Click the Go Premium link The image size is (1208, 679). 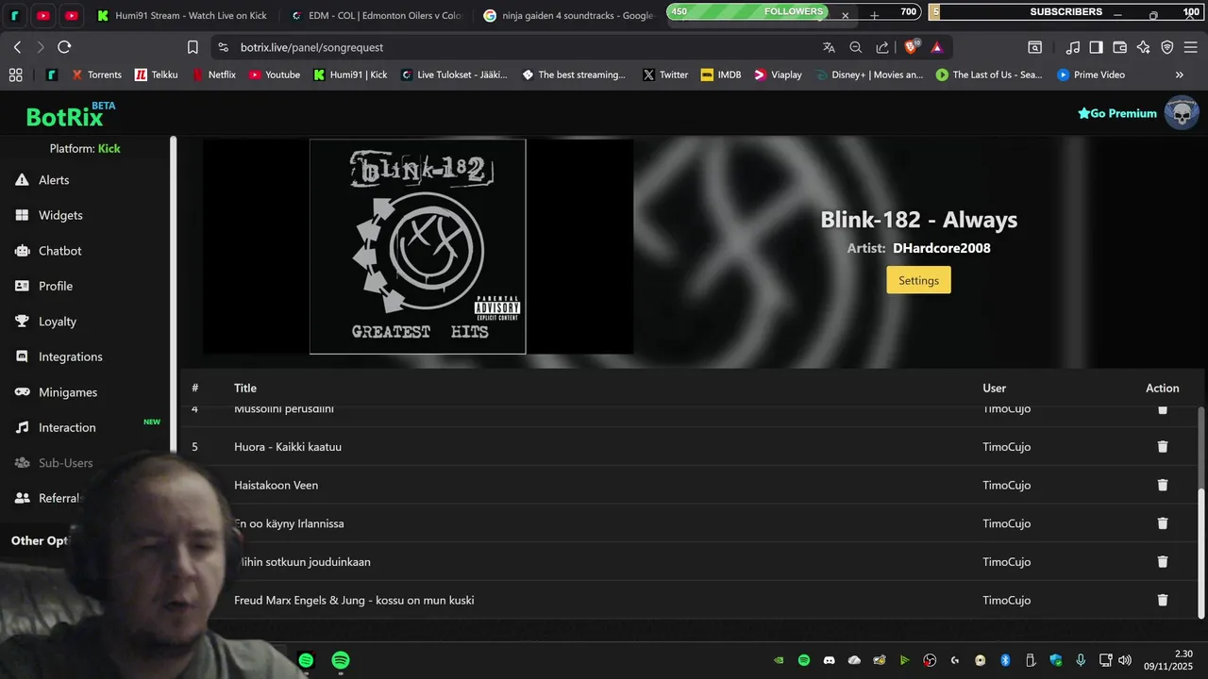(1117, 113)
